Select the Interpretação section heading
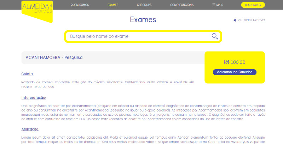Image resolution: width=283 pixels, height=145 pixels. [34, 97]
